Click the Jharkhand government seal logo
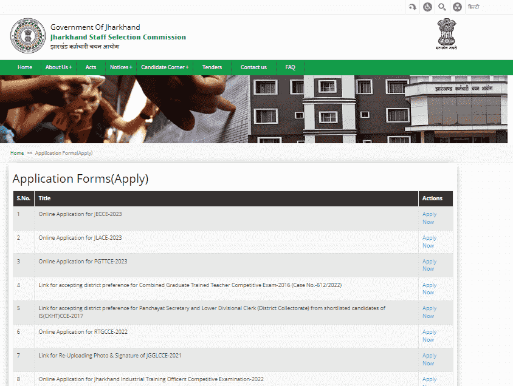This screenshot has width=513, height=386. [x=28, y=36]
